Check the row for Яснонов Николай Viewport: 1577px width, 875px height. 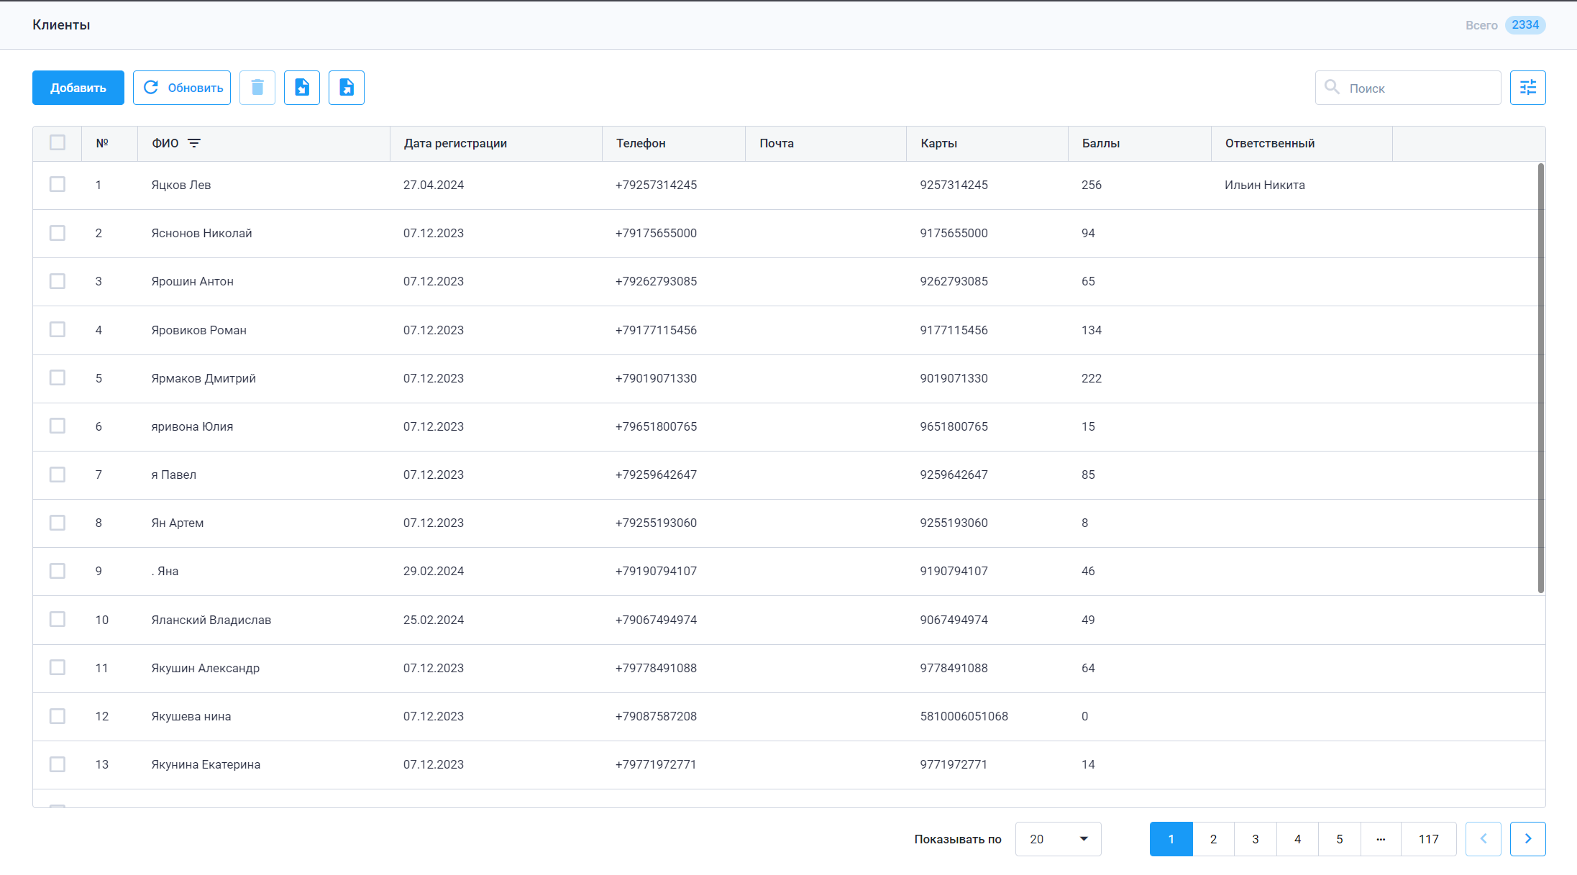coord(58,233)
